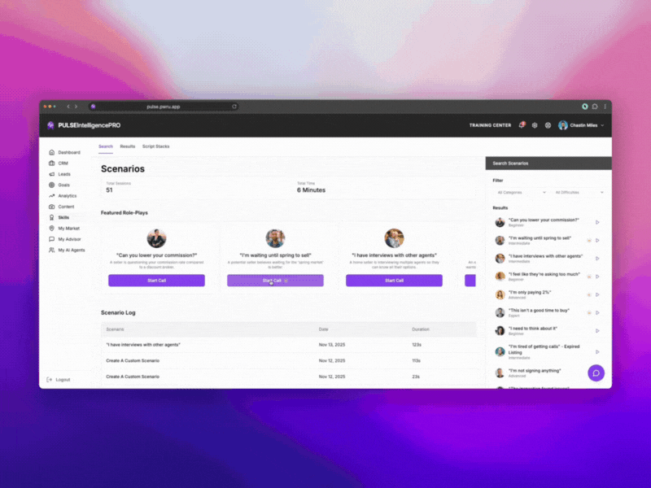Open Analytics in the sidebar

click(63, 195)
